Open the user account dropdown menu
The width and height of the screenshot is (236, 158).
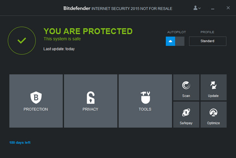197,8
